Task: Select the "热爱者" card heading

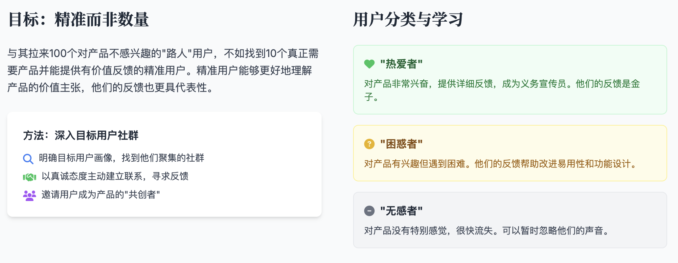Action: pos(401,64)
